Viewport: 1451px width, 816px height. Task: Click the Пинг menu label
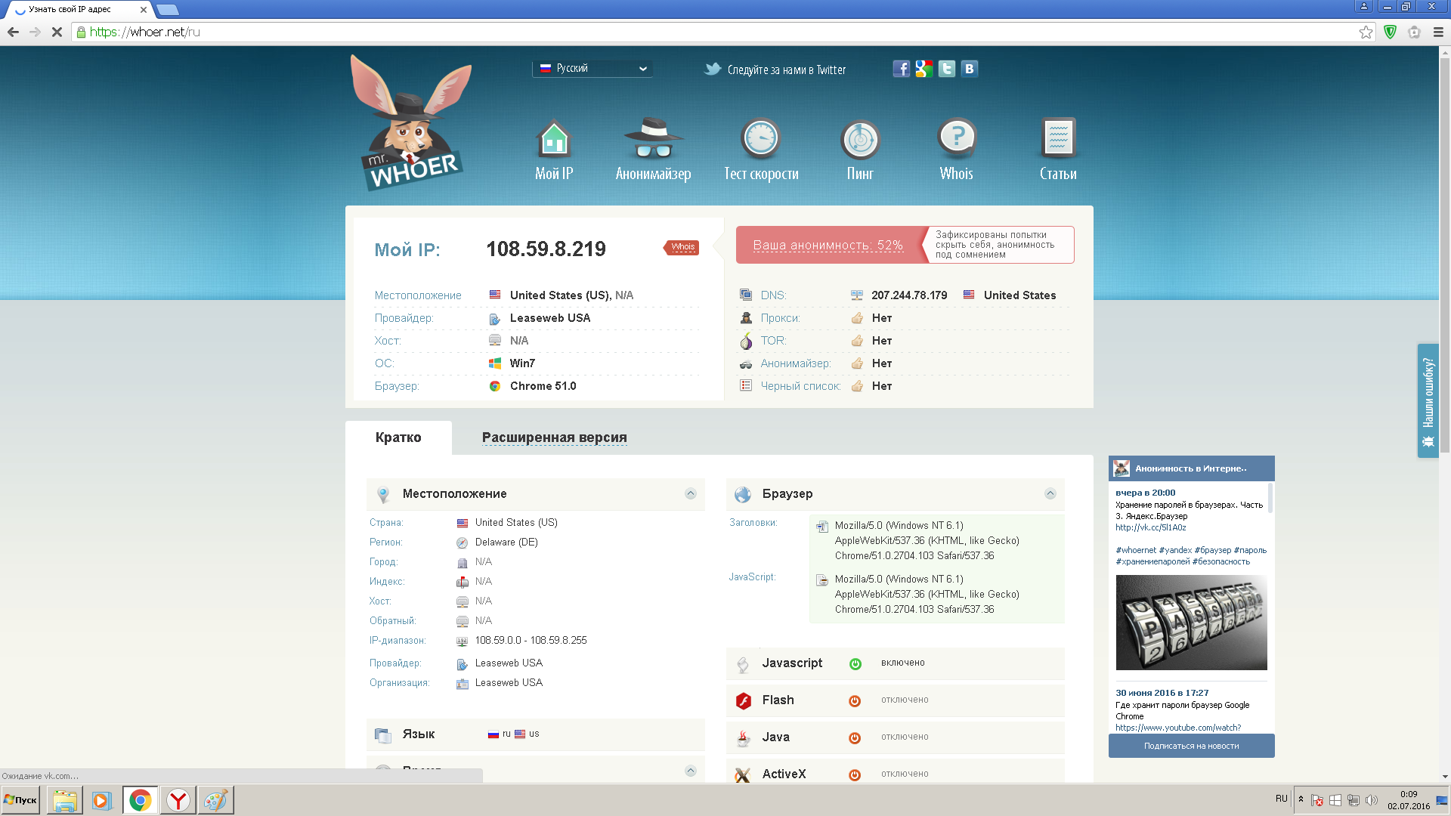pos(860,174)
